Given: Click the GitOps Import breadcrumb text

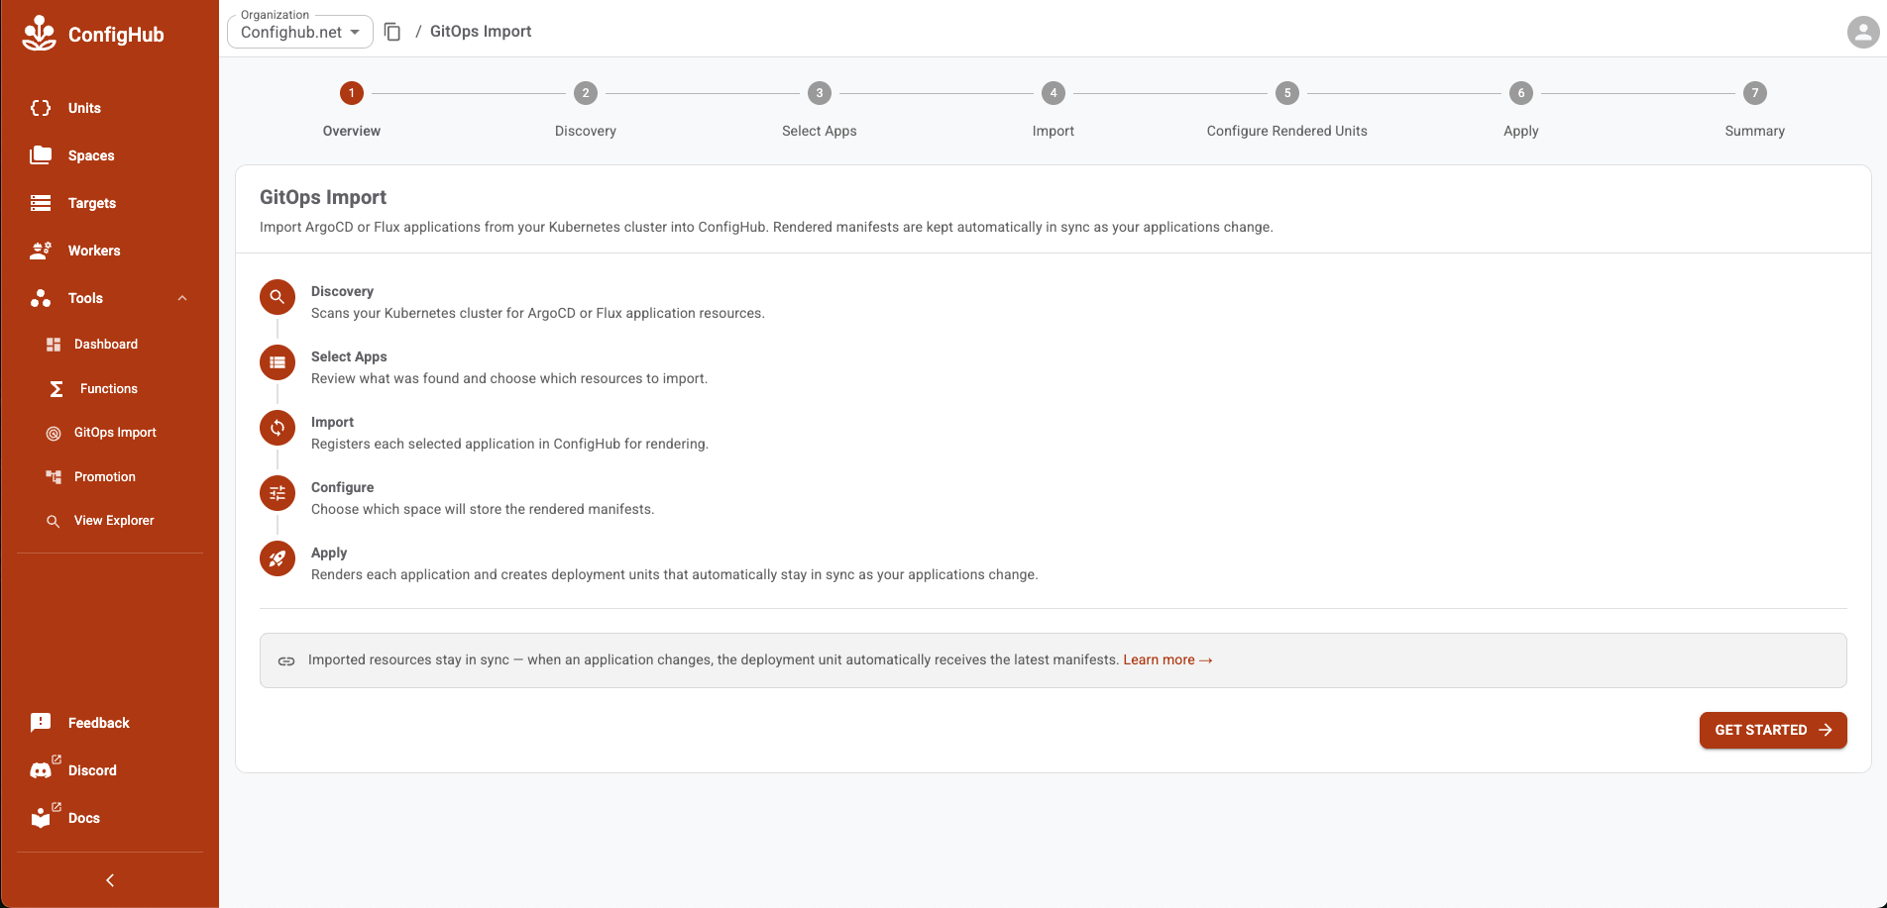Looking at the screenshot, I should [481, 32].
